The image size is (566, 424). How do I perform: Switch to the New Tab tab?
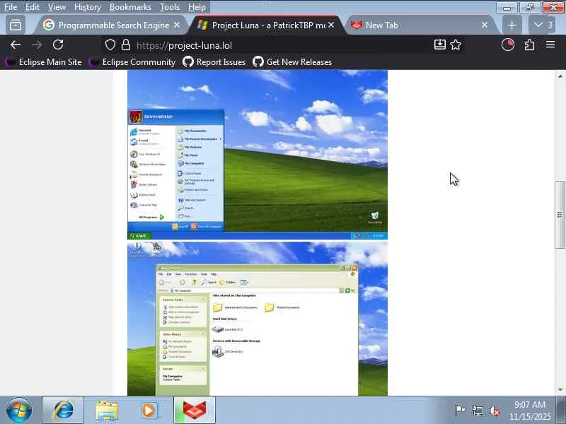point(420,25)
